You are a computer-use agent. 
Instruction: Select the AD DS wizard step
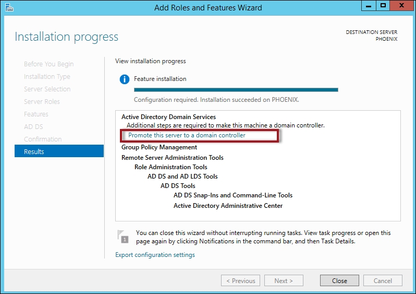pyautogui.click(x=32, y=126)
